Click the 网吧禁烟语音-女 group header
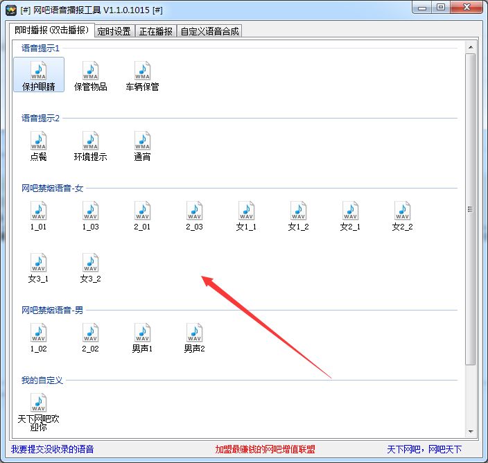The image size is (488, 463). (x=52, y=189)
